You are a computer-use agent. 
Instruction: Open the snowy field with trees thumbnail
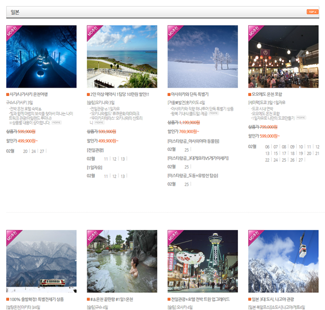click(x=203, y=56)
